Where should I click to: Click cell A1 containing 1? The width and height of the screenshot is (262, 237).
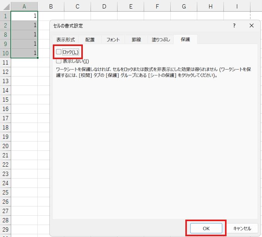[x=24, y=16]
